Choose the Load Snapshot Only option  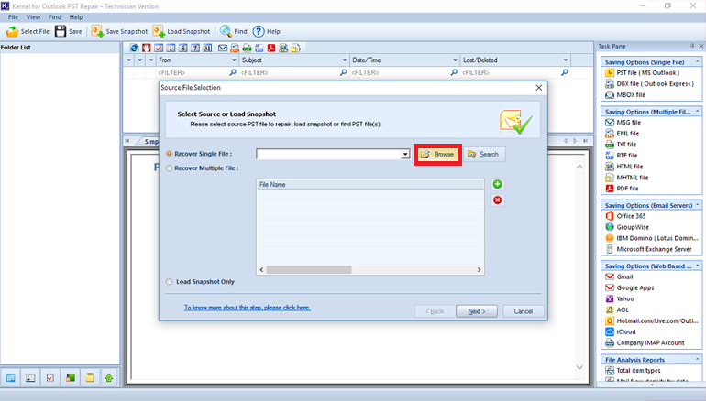pos(169,282)
